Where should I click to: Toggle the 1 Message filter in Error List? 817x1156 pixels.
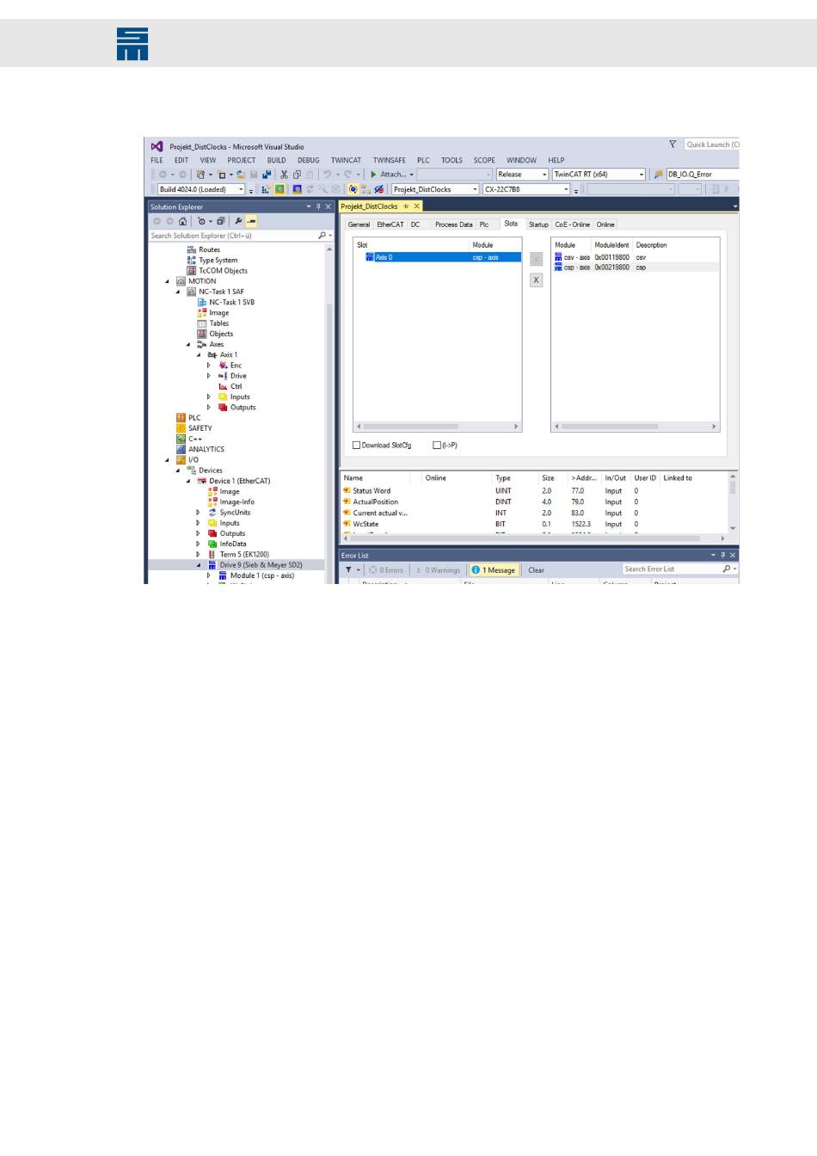pyautogui.click(x=493, y=569)
